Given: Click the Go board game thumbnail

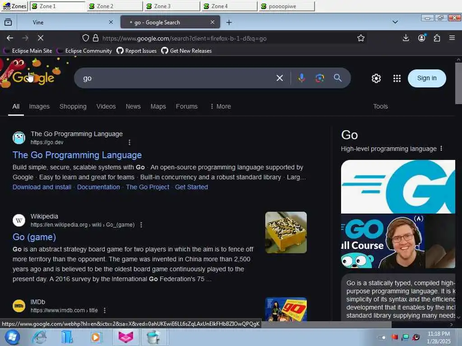Looking at the screenshot, I should (286, 232).
